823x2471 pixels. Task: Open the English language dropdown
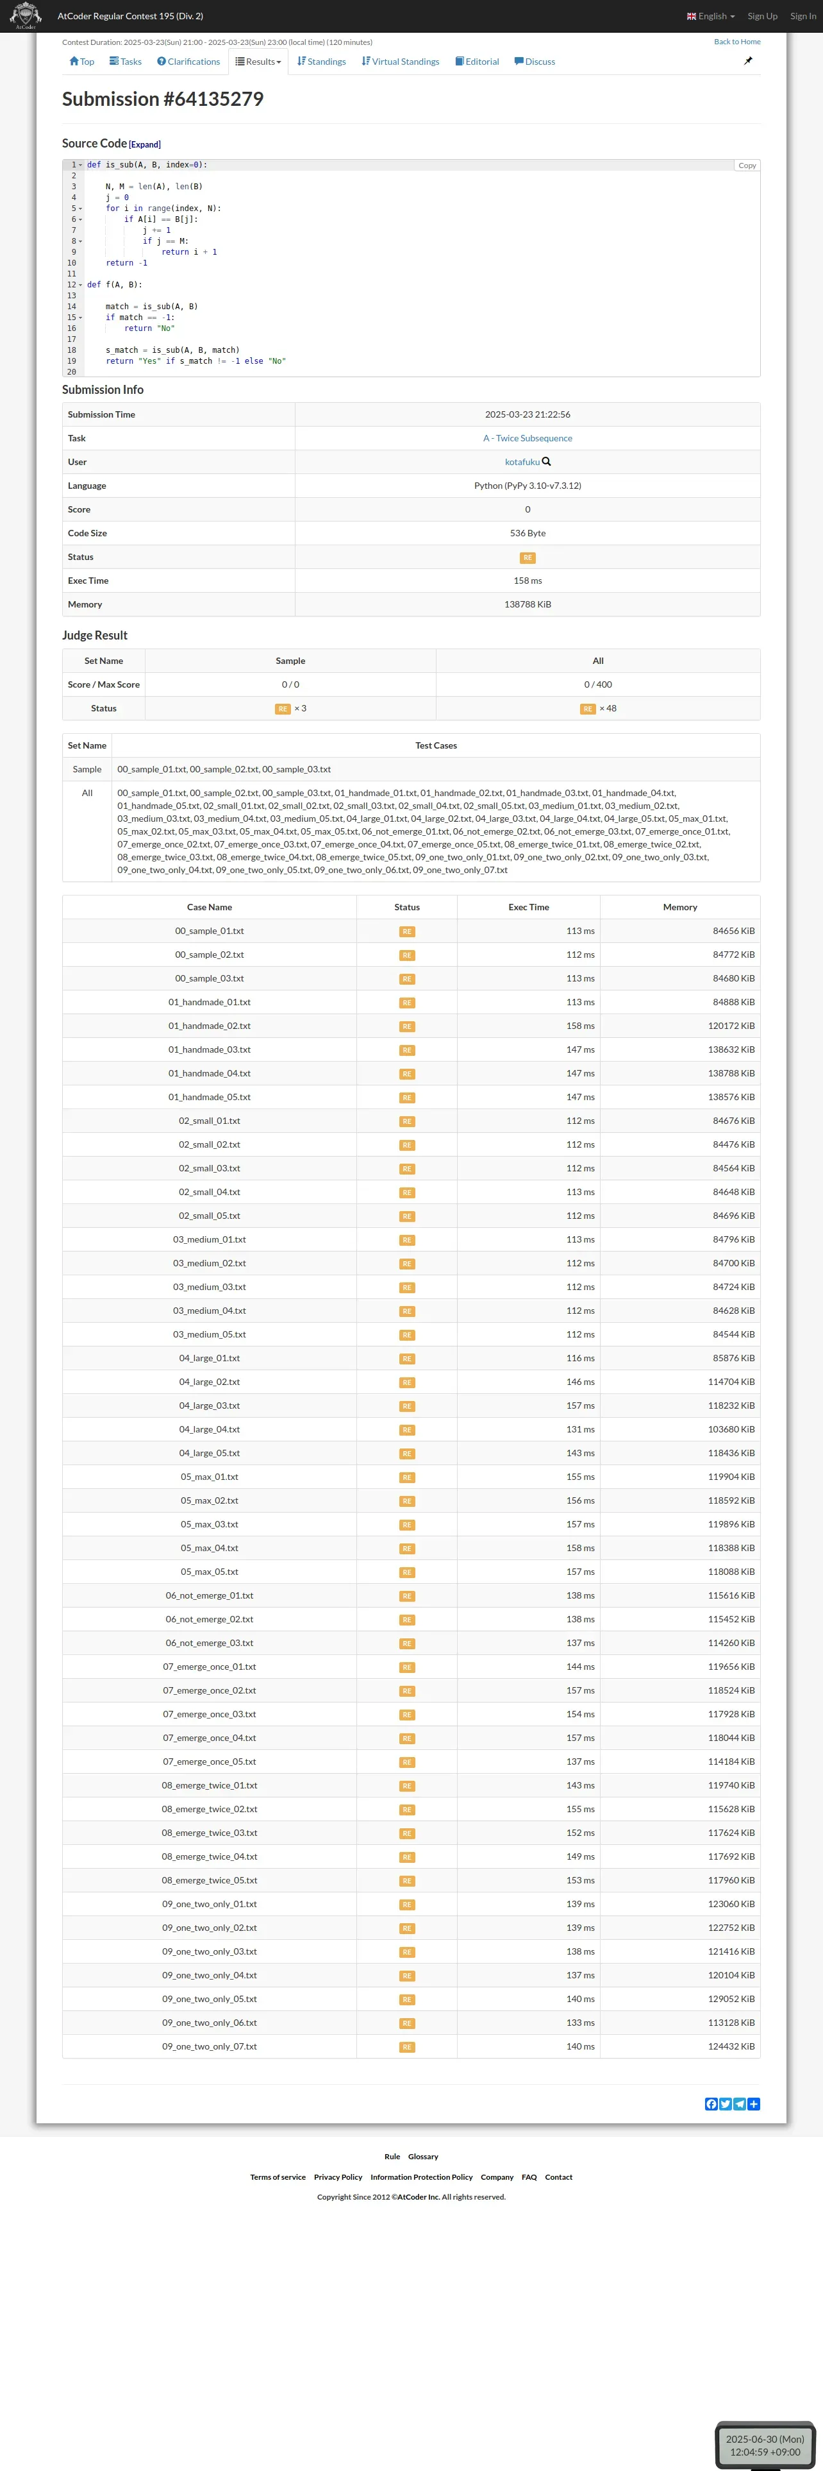click(711, 16)
